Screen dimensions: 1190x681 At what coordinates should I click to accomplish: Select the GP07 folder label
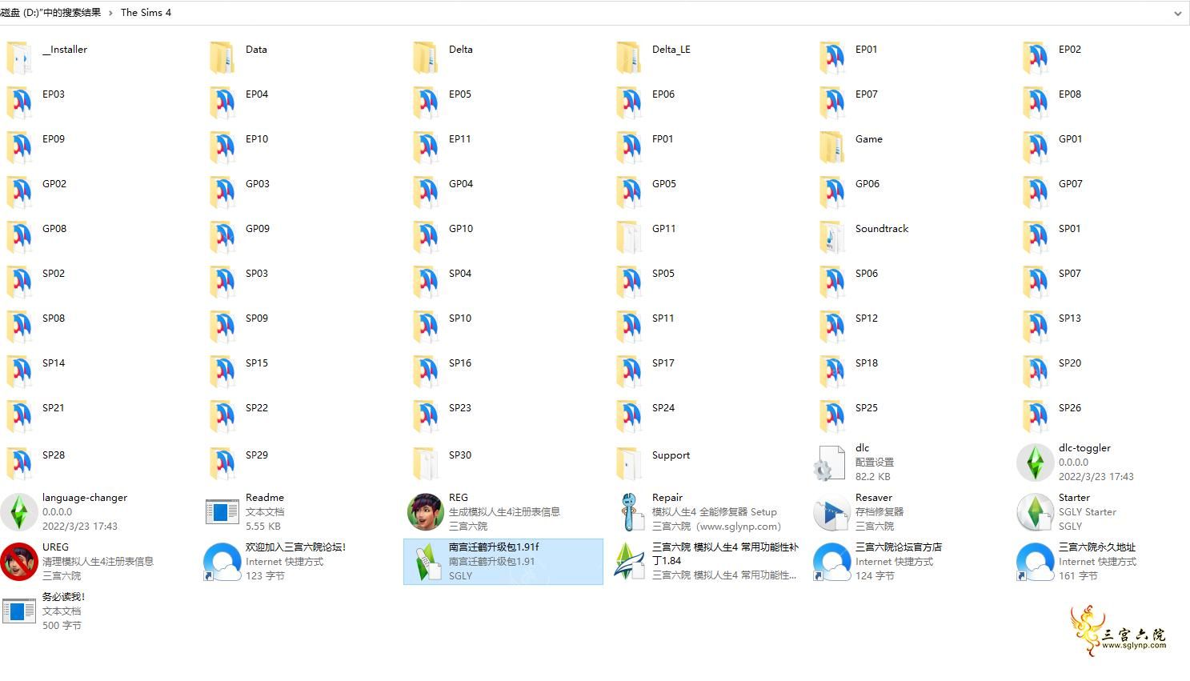tap(1070, 184)
